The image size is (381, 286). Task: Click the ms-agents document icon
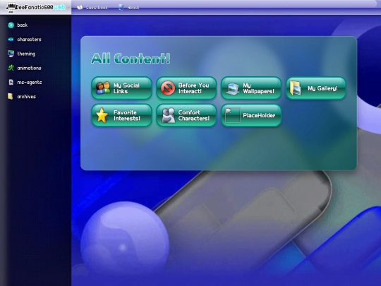[11, 82]
